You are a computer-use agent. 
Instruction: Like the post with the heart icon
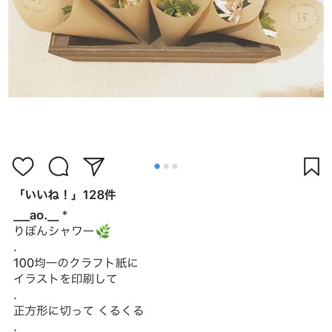(23, 167)
